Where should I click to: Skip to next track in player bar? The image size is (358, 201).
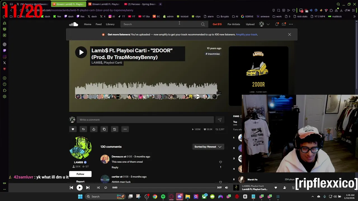point(88,188)
